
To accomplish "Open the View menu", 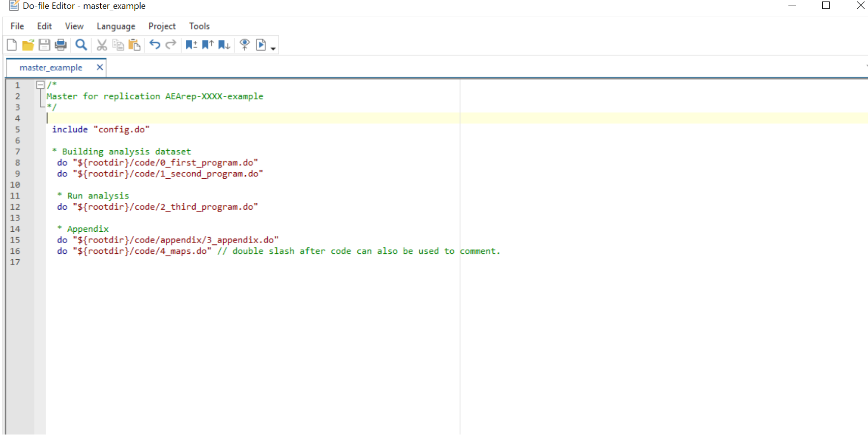I will coord(74,26).
